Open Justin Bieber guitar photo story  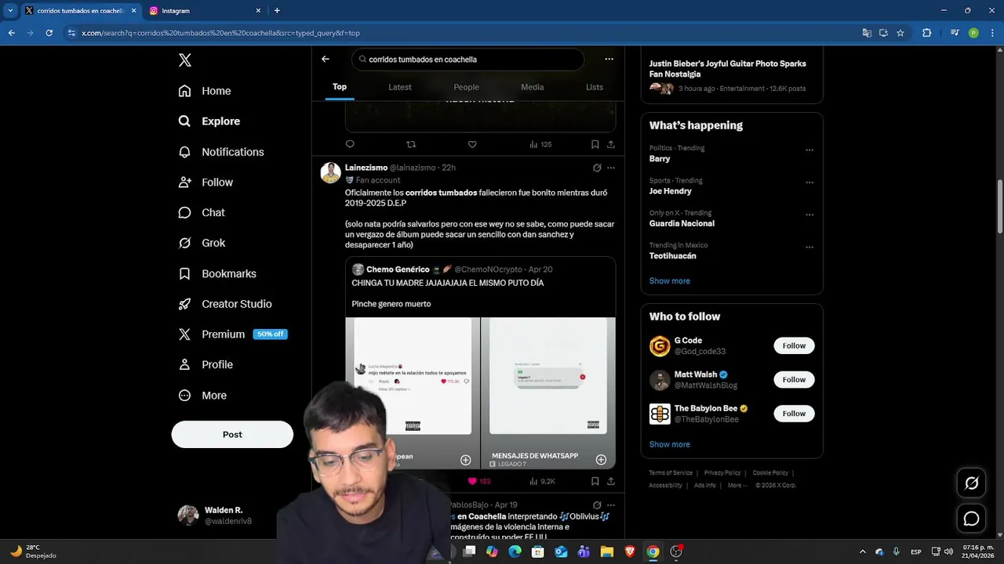coord(731,75)
